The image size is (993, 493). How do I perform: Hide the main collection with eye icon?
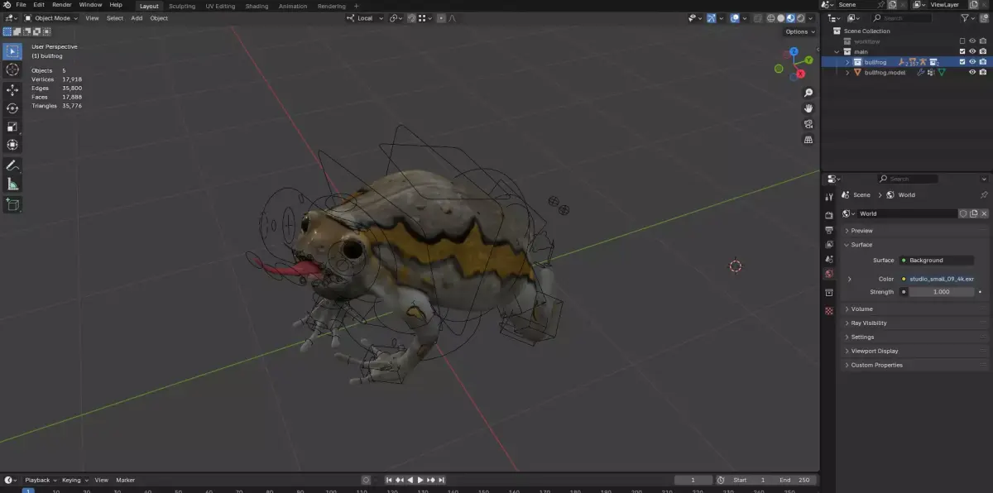pyautogui.click(x=972, y=51)
